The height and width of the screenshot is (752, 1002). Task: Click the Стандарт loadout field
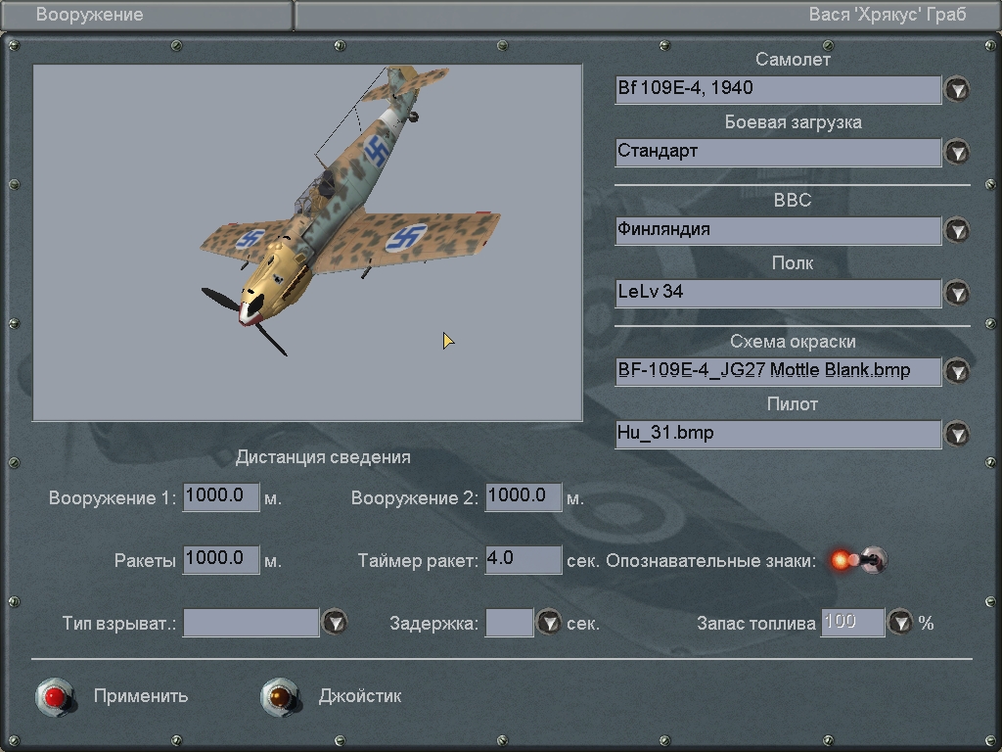coord(778,152)
